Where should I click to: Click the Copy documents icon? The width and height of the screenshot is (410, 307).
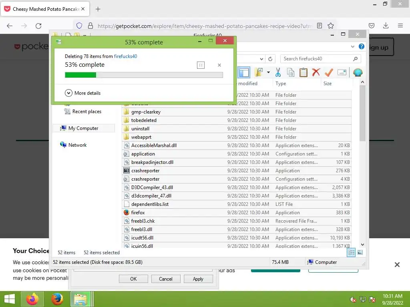291,73
